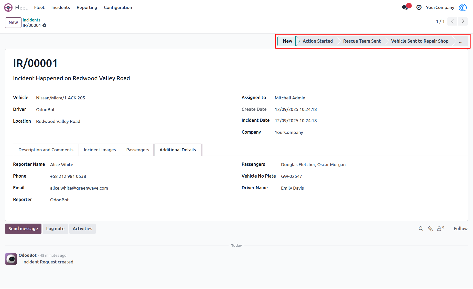Open the Fleet menu
This screenshot has height=289, width=473.
(x=39, y=7)
